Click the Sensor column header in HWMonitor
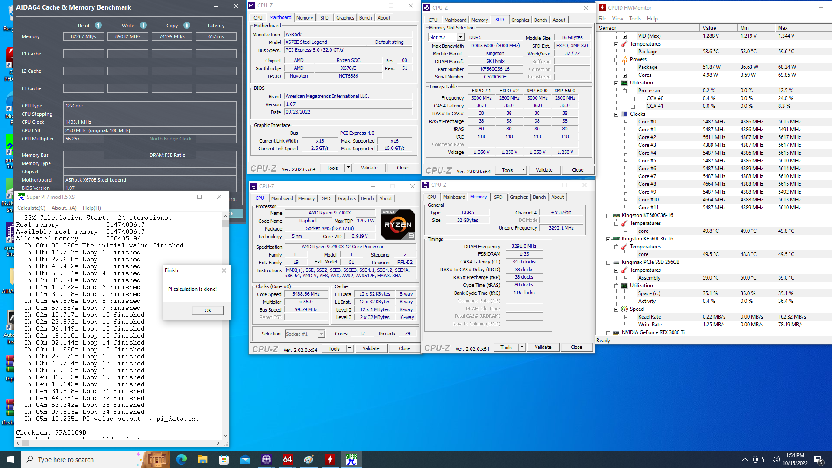832x468 pixels. pos(648,28)
